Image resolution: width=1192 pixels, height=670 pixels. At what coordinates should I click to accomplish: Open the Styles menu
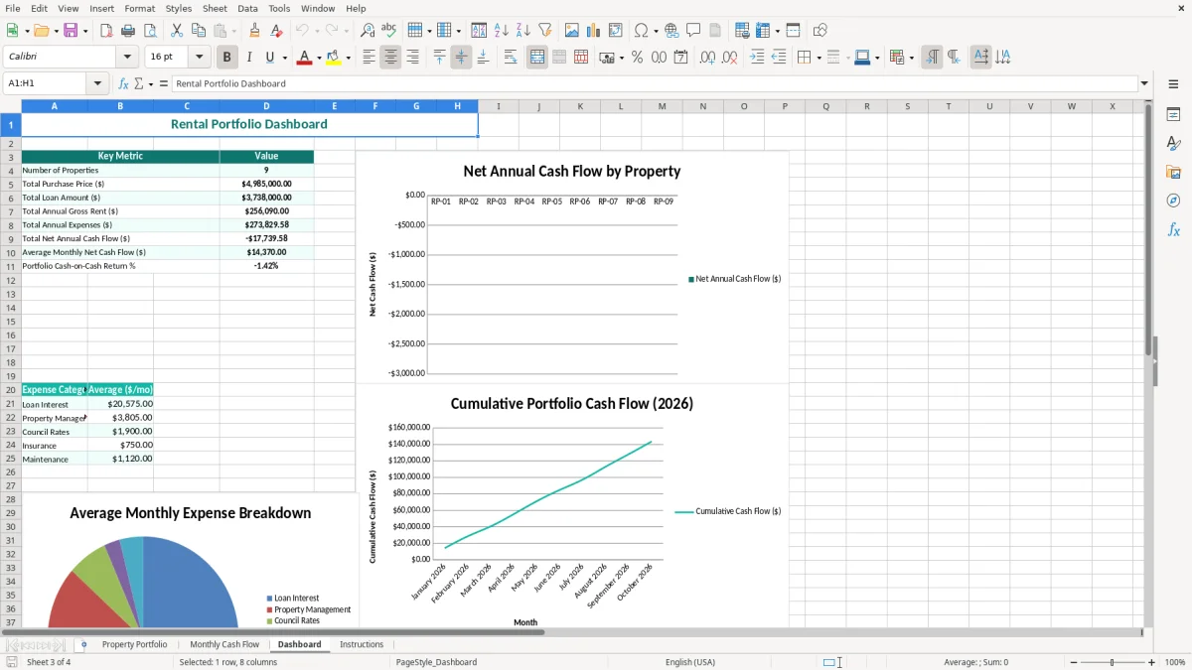pyautogui.click(x=179, y=8)
